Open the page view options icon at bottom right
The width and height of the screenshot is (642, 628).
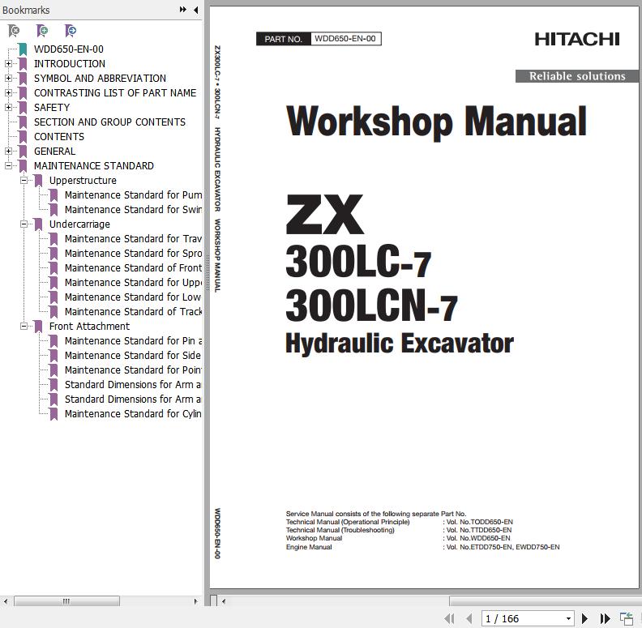(x=627, y=618)
